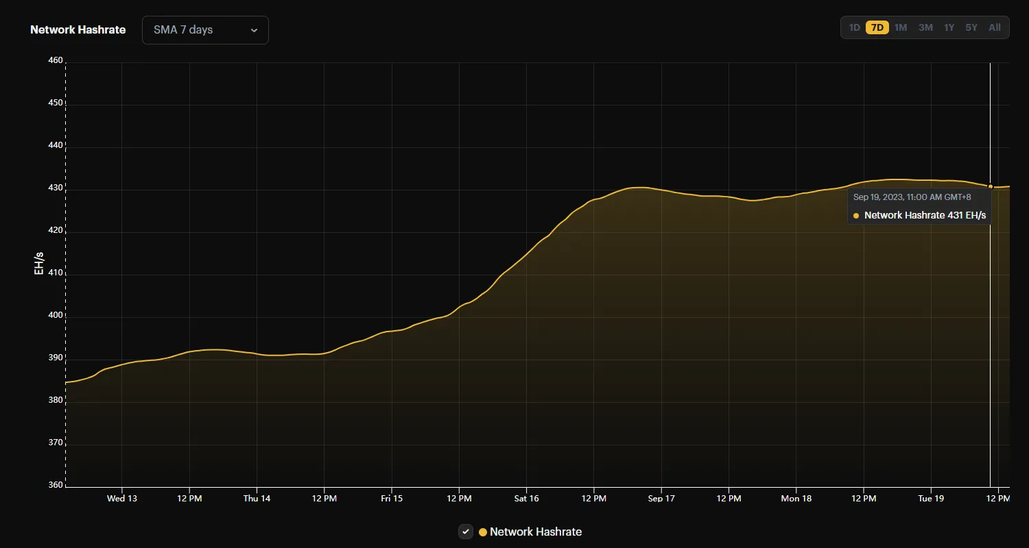
Task: Click the Network Hashrate legend label text
Action: [536, 532]
